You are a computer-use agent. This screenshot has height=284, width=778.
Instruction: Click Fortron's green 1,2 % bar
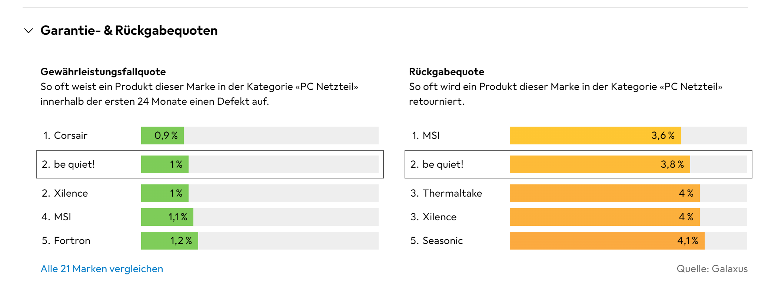coord(170,241)
